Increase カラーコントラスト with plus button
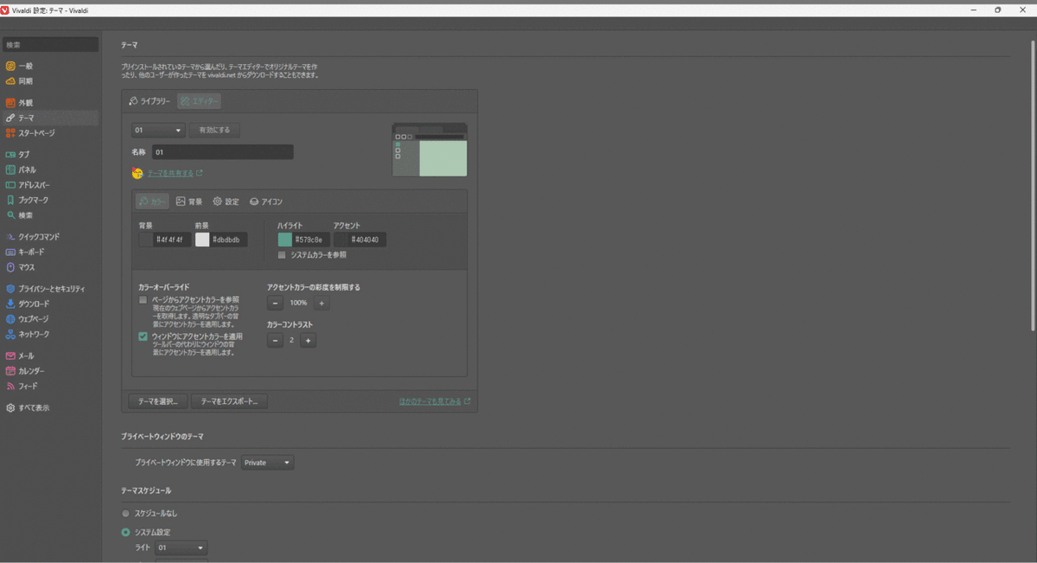 click(309, 341)
